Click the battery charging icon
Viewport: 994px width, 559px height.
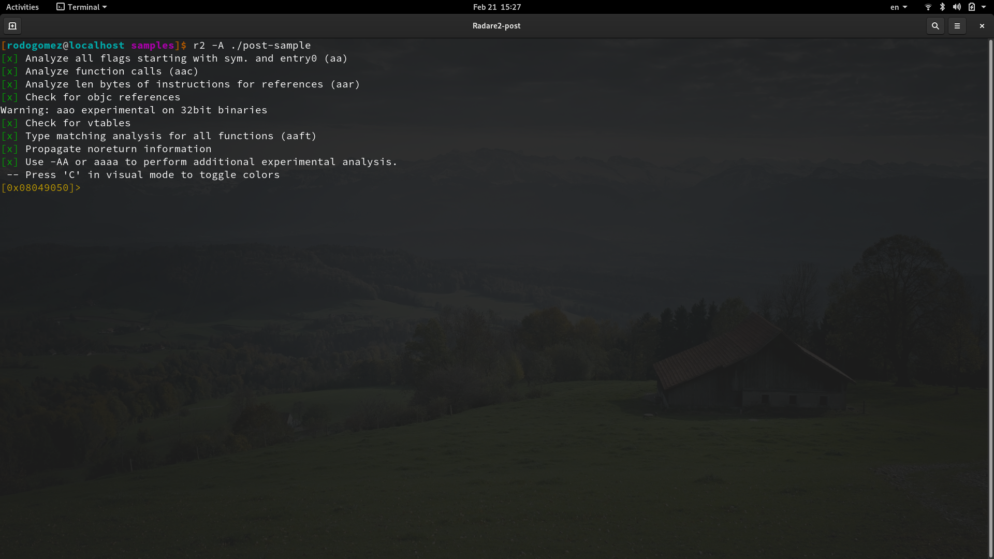tap(972, 7)
